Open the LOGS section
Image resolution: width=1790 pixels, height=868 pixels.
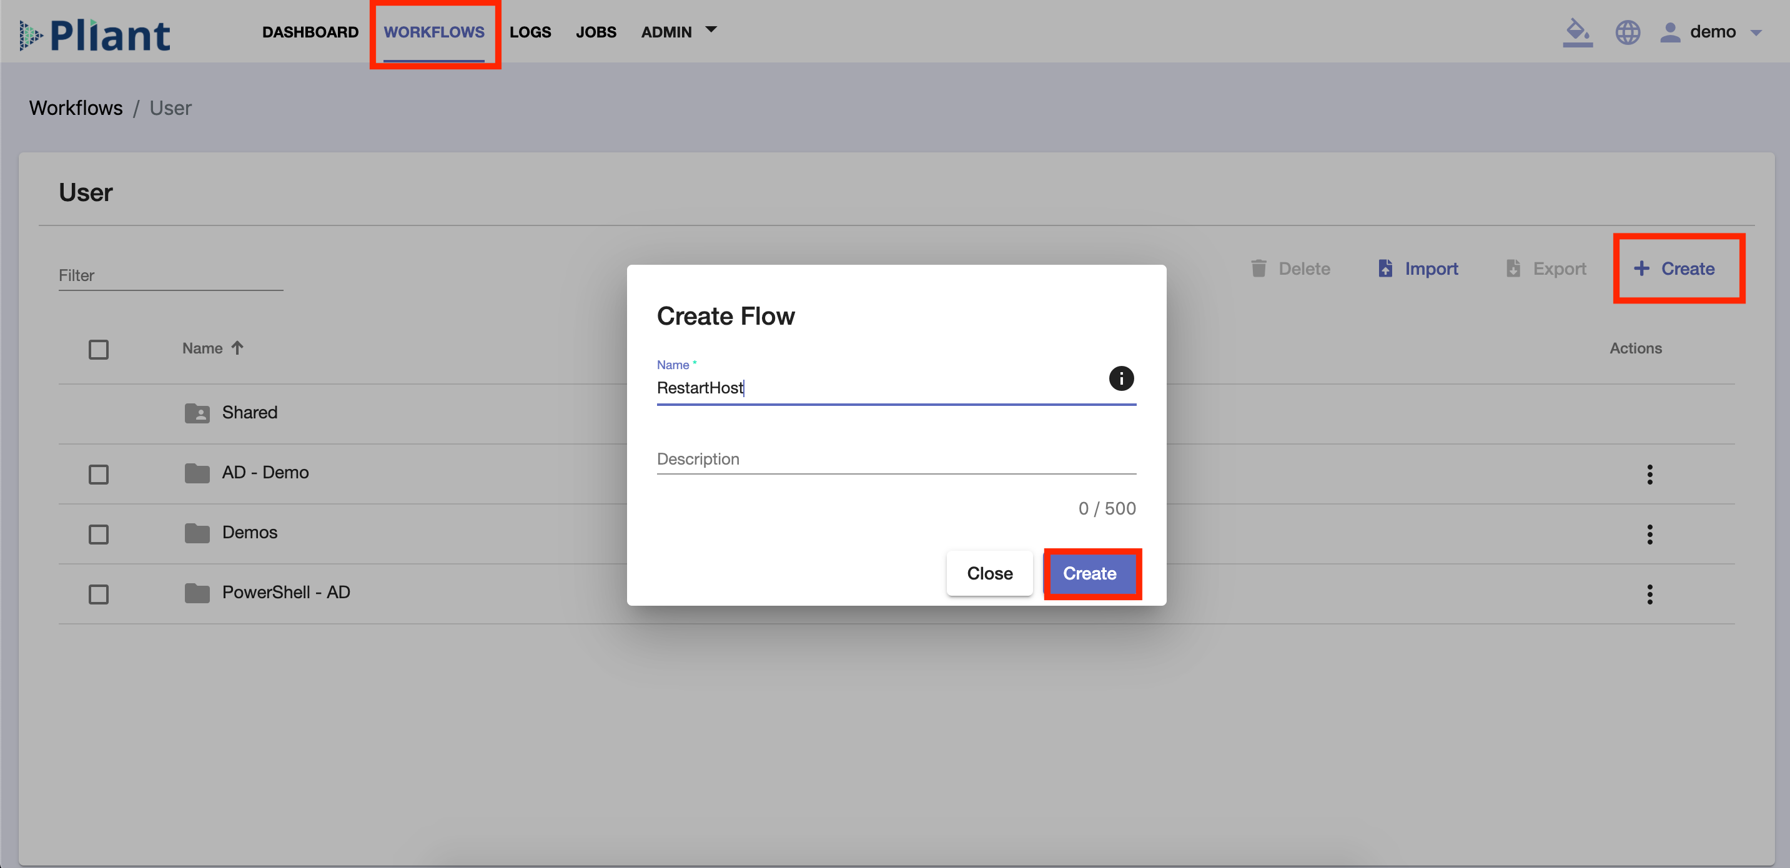click(x=530, y=32)
